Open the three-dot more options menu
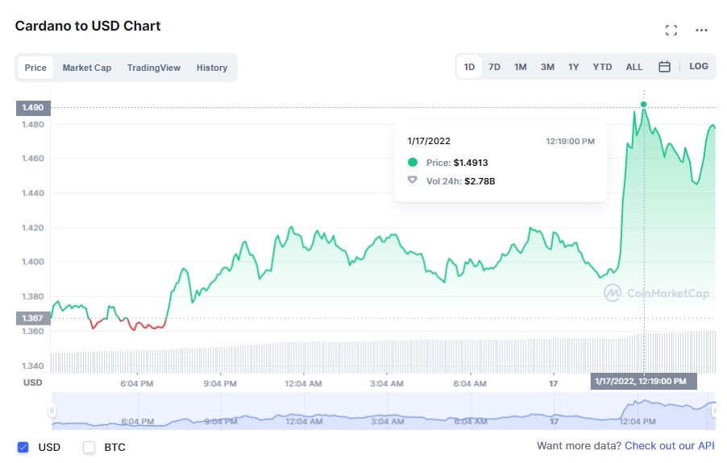 (701, 31)
